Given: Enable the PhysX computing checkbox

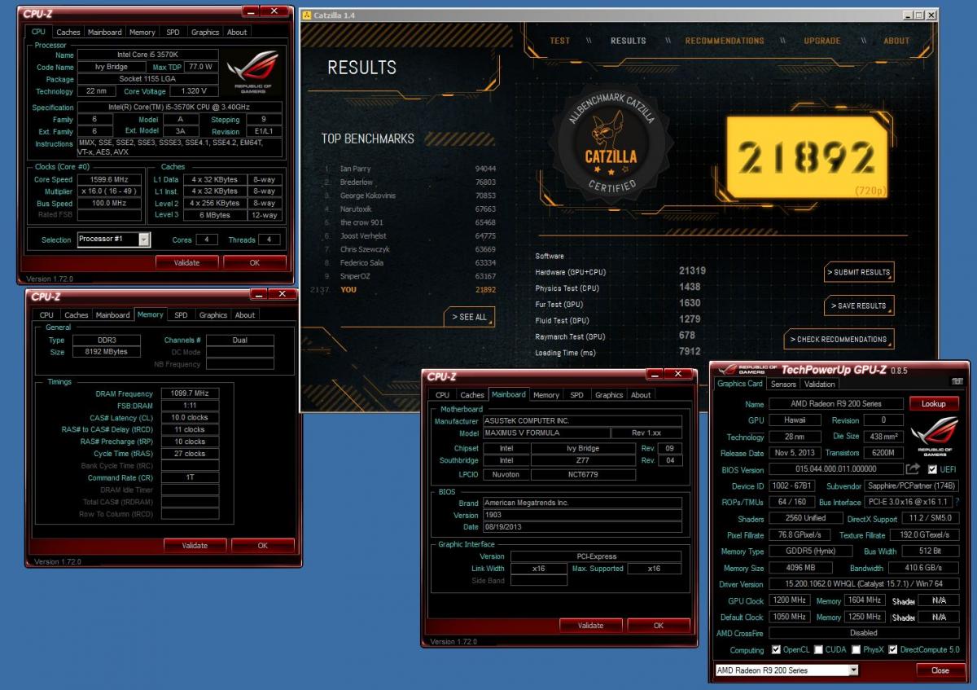Looking at the screenshot, I should [856, 650].
